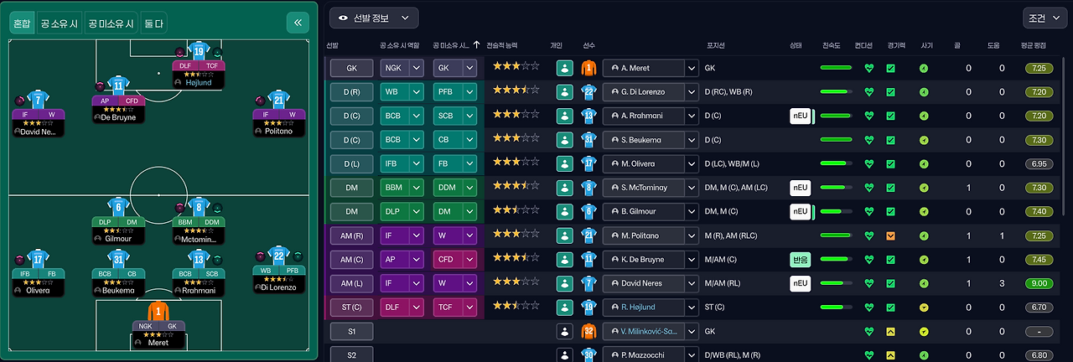Click David Neres' number 7 shirt on pitch

click(39, 99)
